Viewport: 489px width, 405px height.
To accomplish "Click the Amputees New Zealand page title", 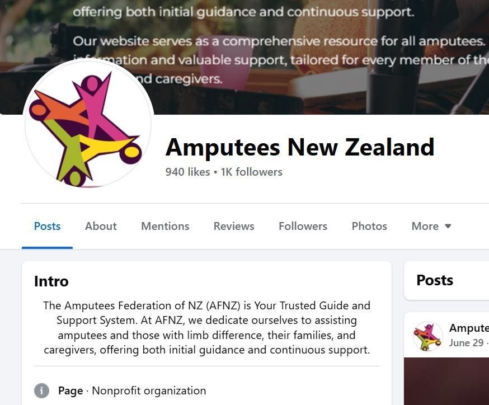I will [x=300, y=147].
